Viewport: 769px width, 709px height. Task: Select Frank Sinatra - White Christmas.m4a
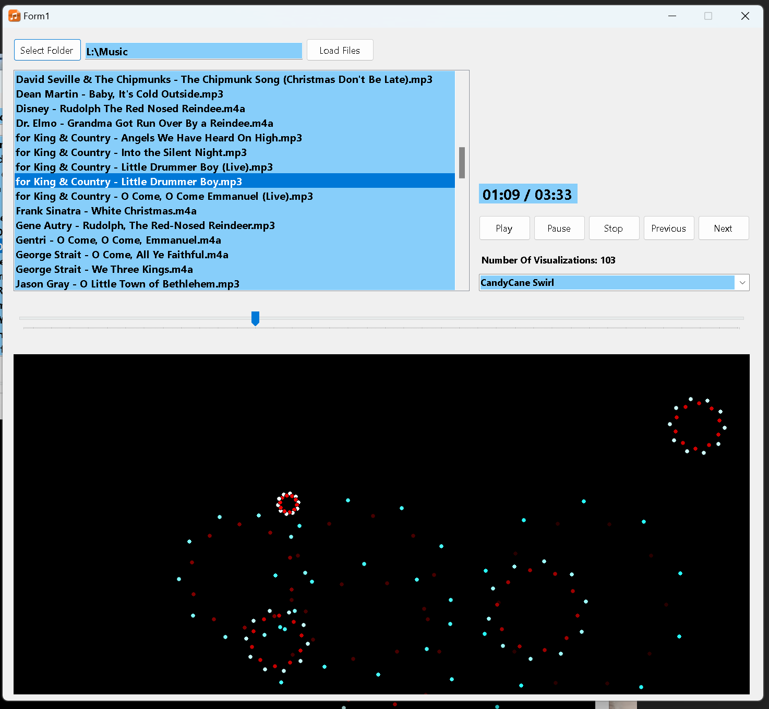tap(235, 211)
